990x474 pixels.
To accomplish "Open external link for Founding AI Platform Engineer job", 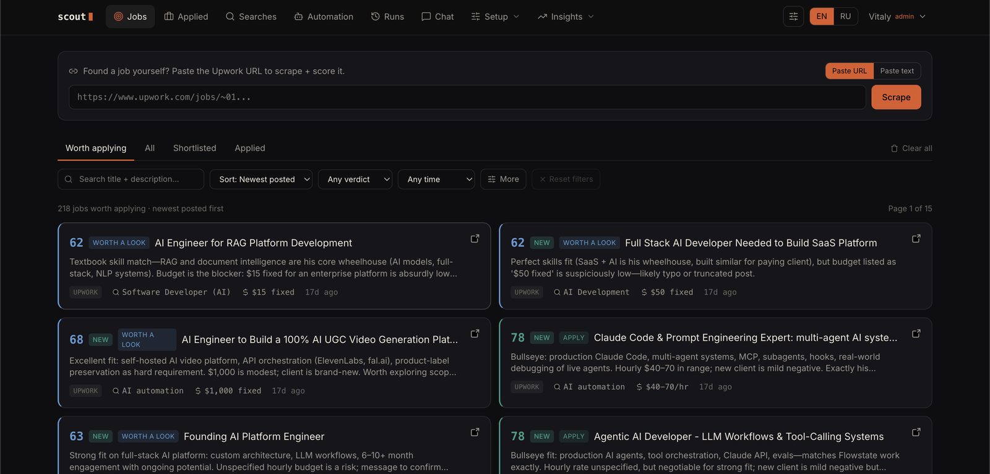I will pos(475,433).
